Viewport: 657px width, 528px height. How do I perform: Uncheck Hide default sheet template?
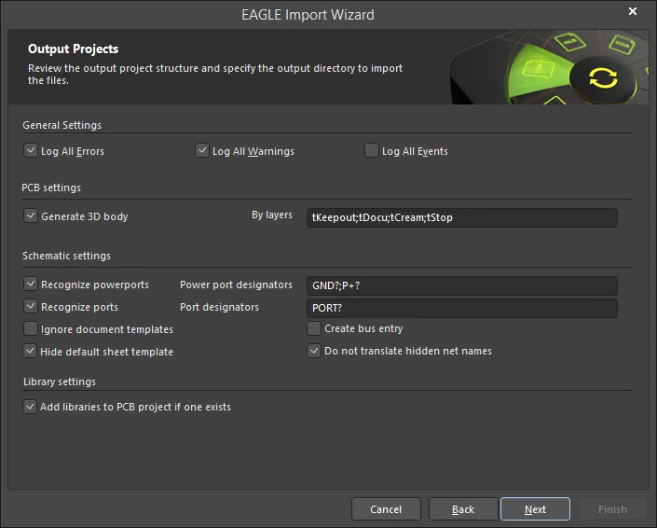tap(30, 351)
